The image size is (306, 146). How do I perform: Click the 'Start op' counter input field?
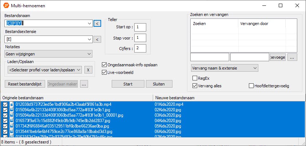pos(140,27)
